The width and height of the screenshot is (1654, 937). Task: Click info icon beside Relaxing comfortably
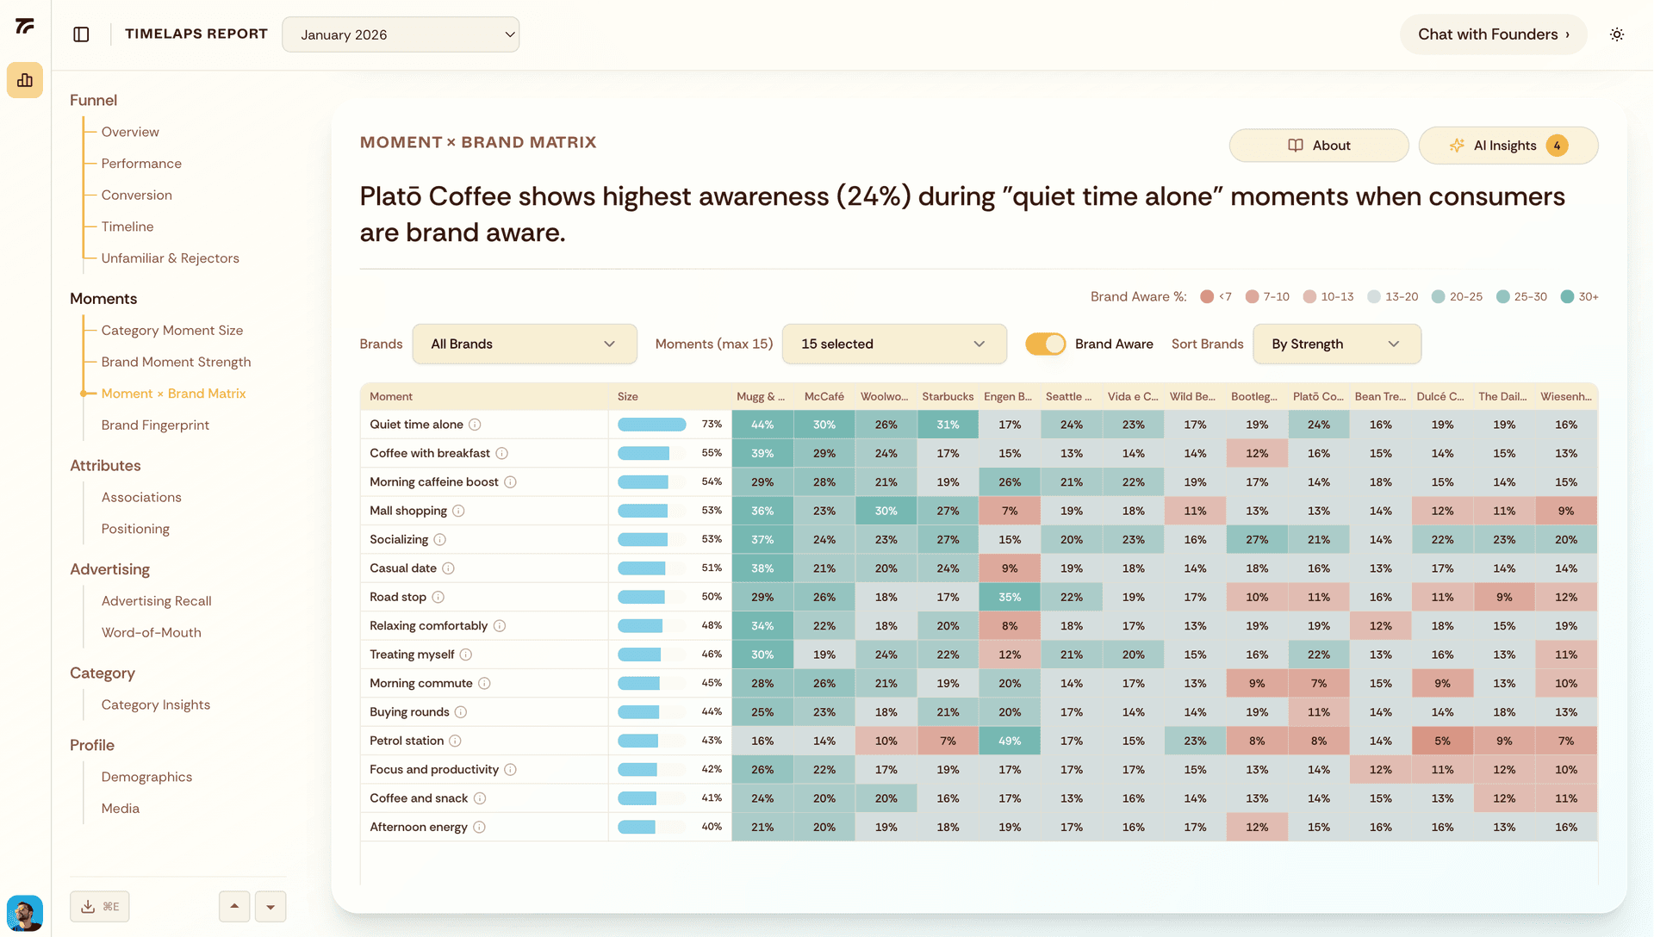click(x=500, y=626)
